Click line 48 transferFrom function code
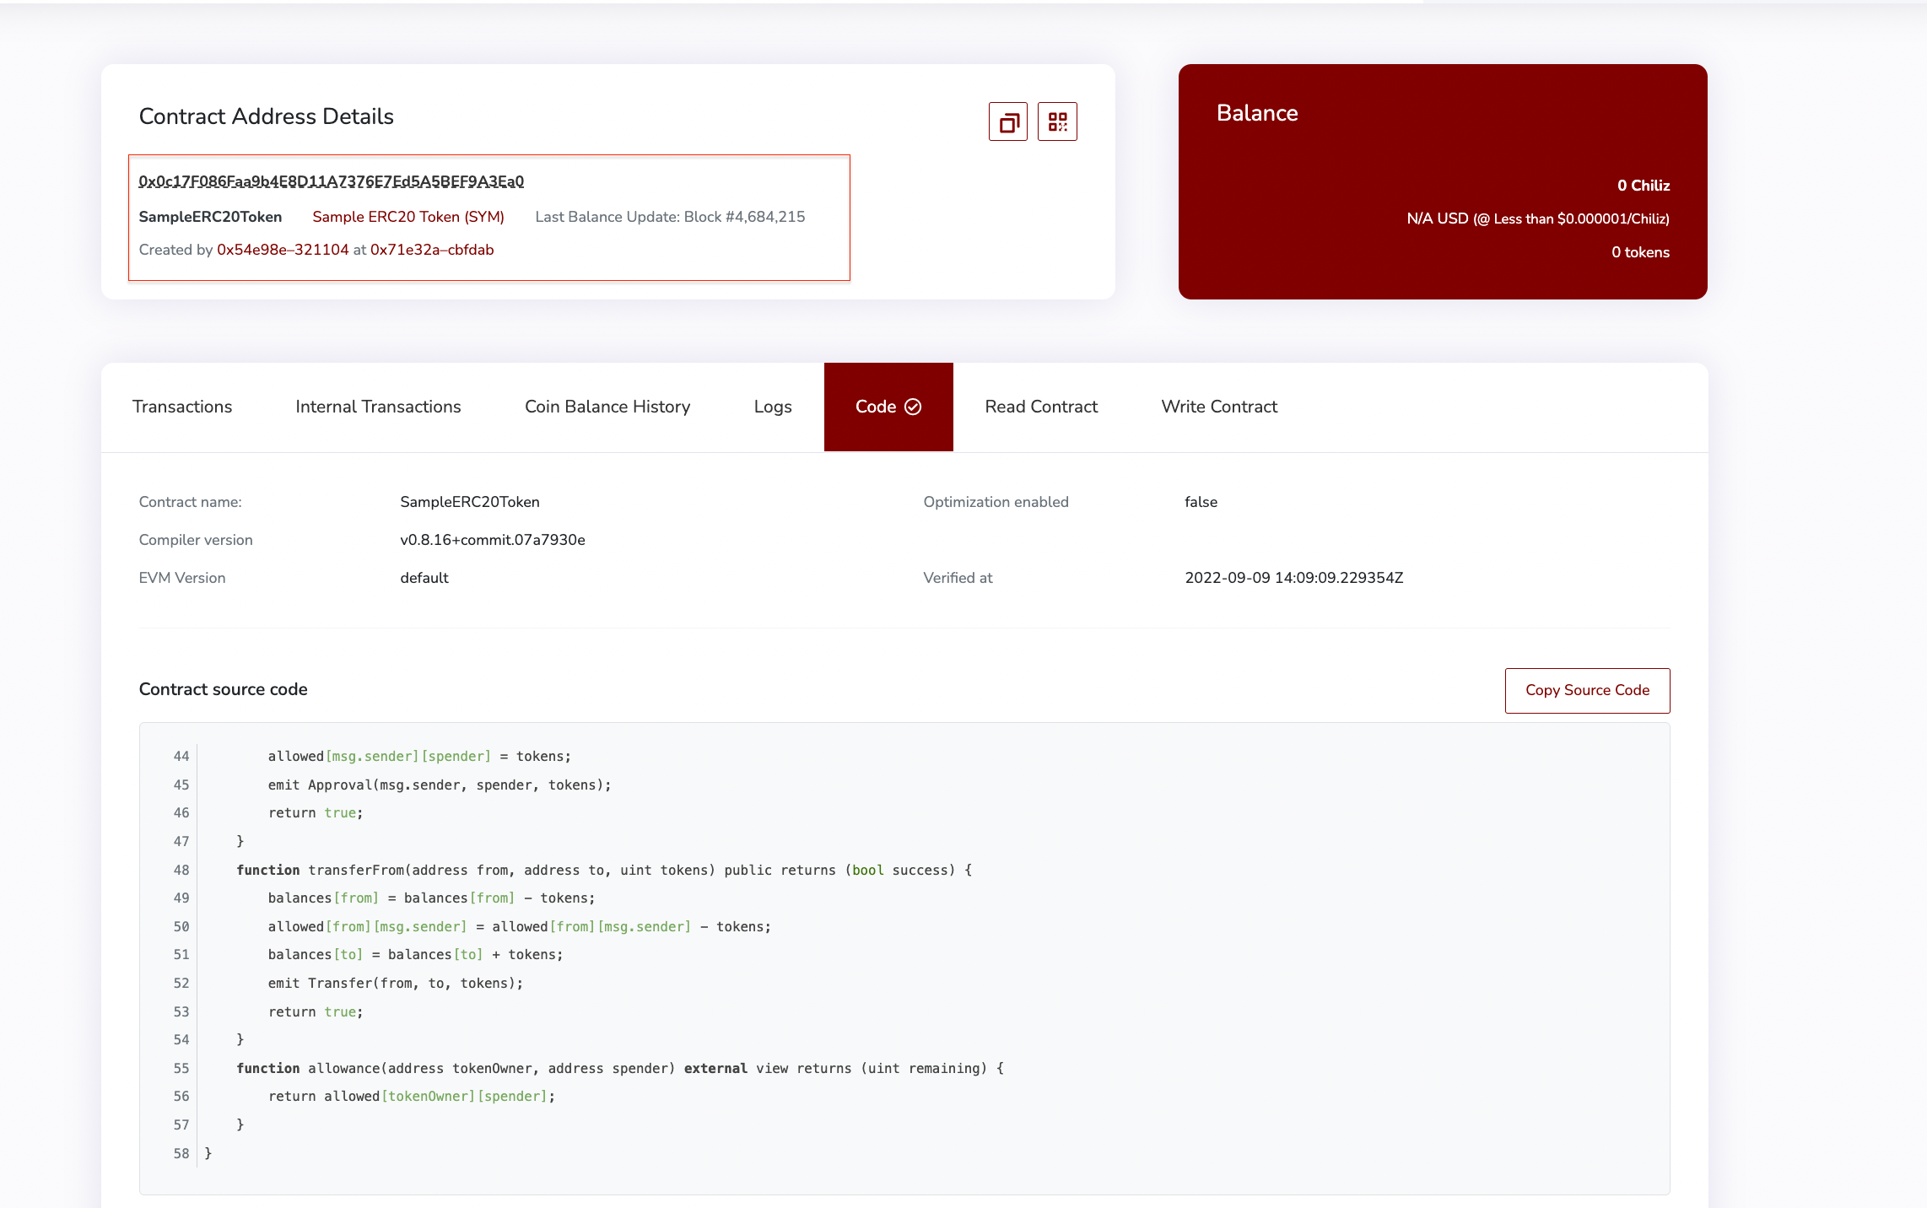1927x1208 pixels. point(604,870)
